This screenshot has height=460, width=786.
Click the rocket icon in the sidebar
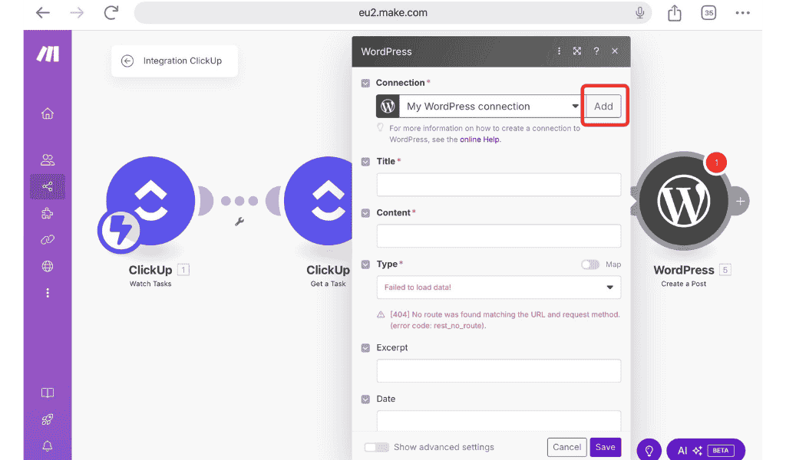(47, 419)
